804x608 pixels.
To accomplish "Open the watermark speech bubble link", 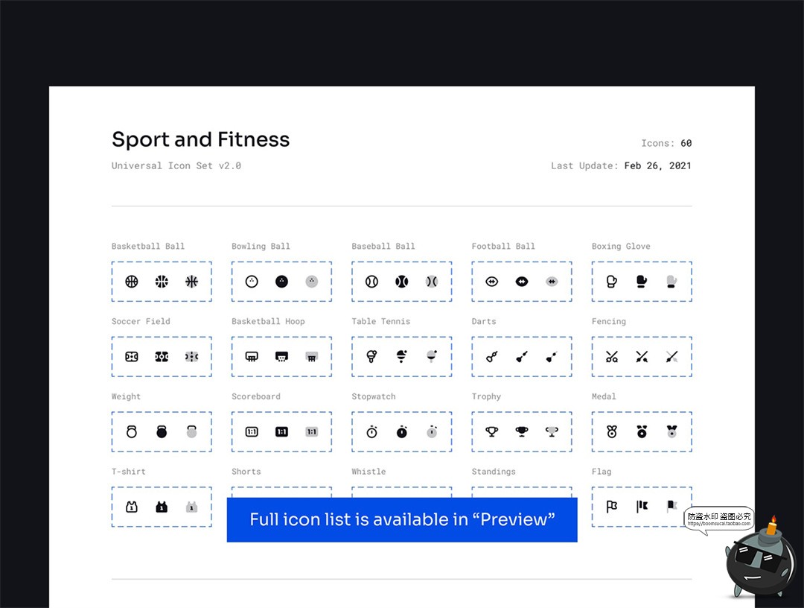I will point(718,519).
